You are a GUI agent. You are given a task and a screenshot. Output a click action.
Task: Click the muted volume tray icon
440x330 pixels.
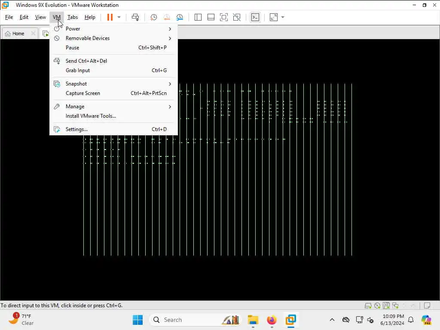point(370,320)
